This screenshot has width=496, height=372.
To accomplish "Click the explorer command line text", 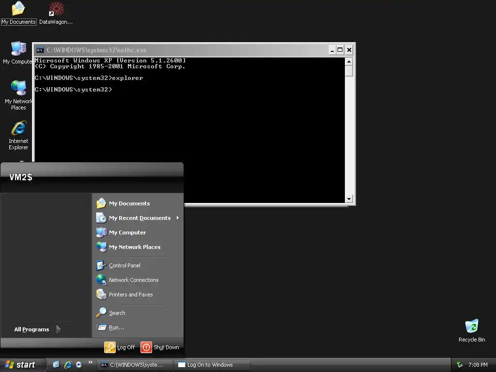I will [x=89, y=78].
